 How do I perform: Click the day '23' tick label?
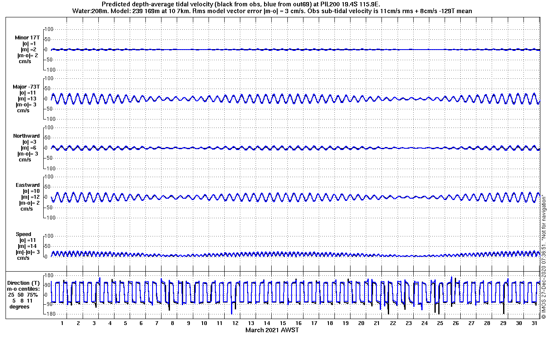[408, 323]
